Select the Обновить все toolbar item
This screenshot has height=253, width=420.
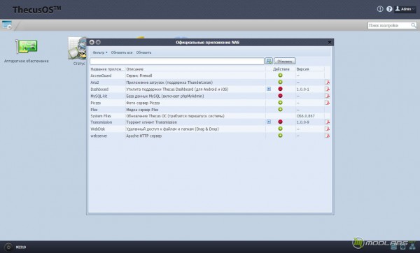122,52
